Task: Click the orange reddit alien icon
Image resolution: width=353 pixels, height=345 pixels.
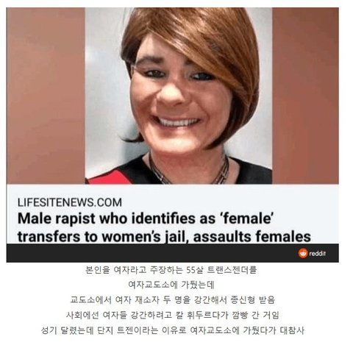Action: point(303,253)
